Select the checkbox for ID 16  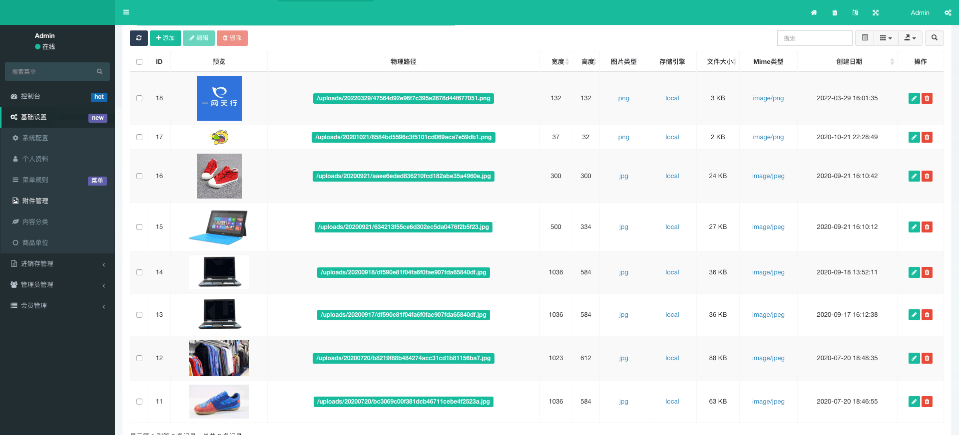(139, 176)
